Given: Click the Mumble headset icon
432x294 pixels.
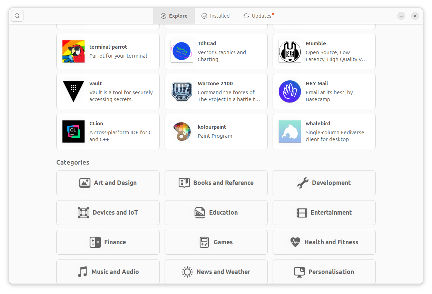Looking at the screenshot, I should pos(290,51).
